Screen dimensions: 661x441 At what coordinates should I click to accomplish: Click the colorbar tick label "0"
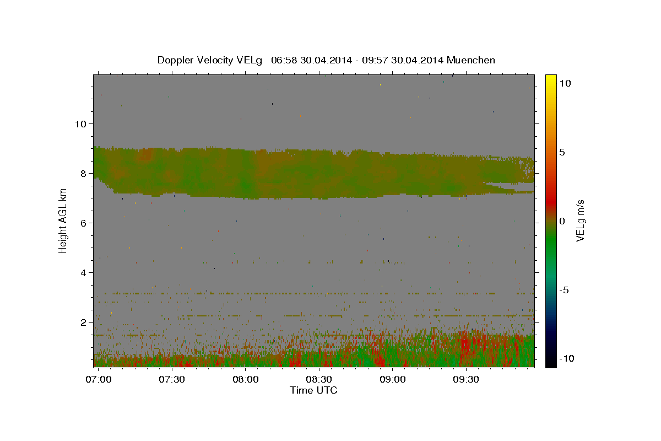pyautogui.click(x=562, y=221)
